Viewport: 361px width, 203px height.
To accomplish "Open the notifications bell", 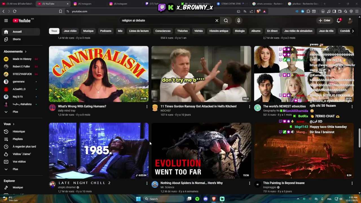I will [x=339, y=20].
